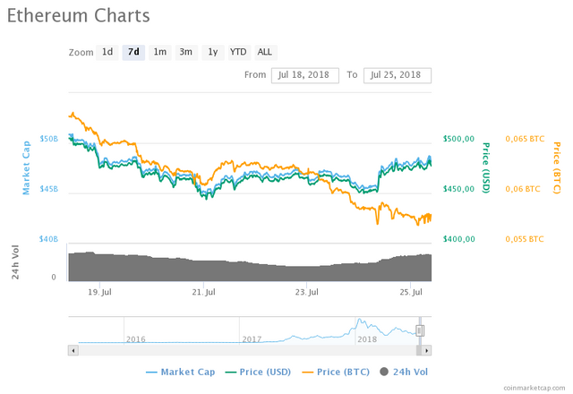Choose the 3m zoom option
The height and width of the screenshot is (394, 573).
pyautogui.click(x=185, y=52)
